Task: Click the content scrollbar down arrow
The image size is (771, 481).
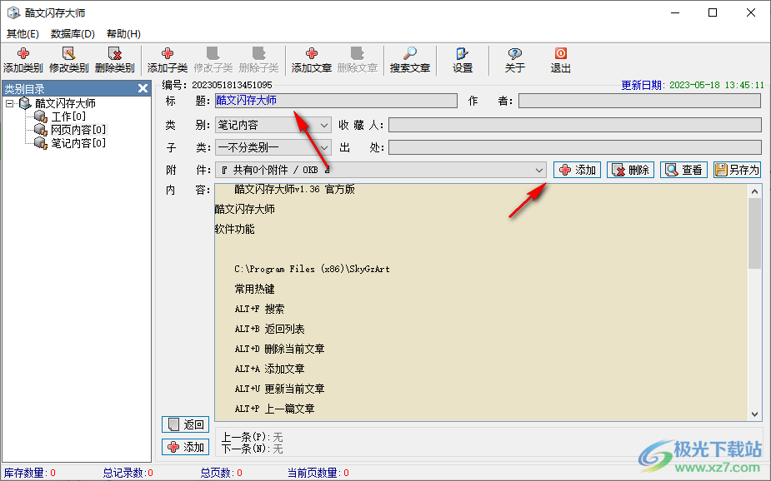Action: tap(755, 414)
